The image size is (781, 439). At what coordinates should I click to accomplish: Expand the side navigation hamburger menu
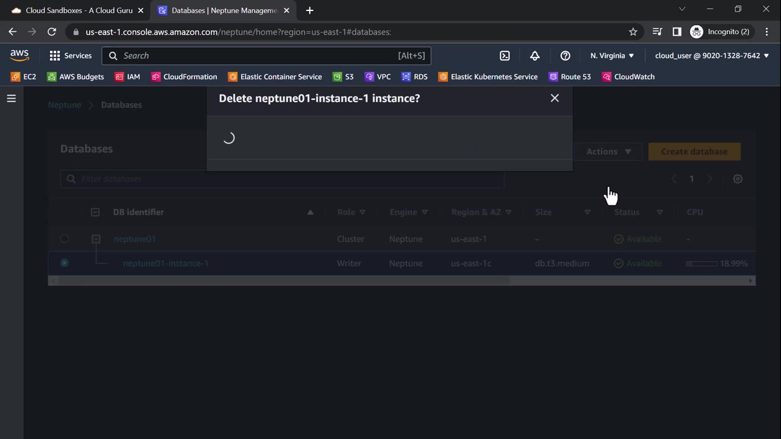12,98
